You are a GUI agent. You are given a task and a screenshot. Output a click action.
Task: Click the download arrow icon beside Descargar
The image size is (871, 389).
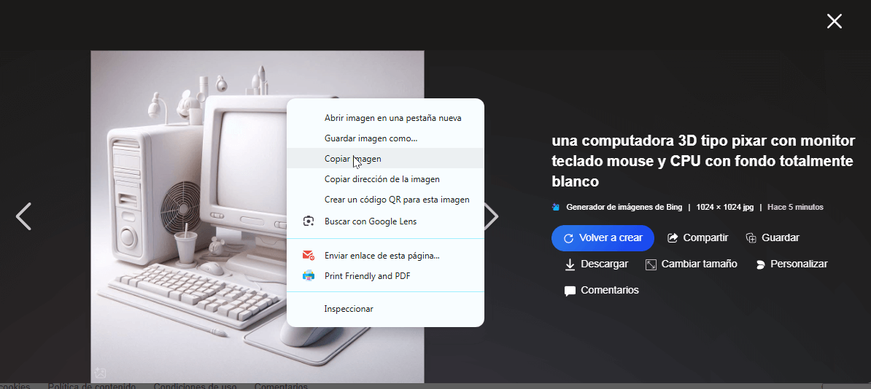570,264
